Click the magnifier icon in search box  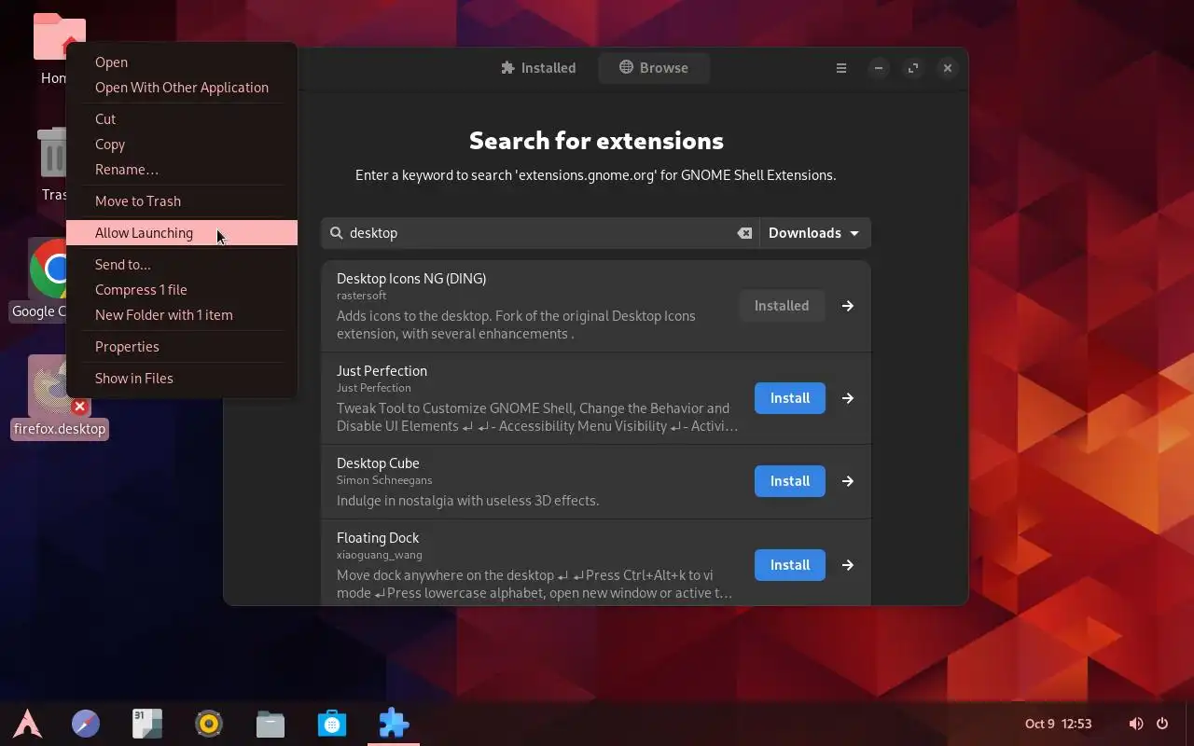point(337,233)
